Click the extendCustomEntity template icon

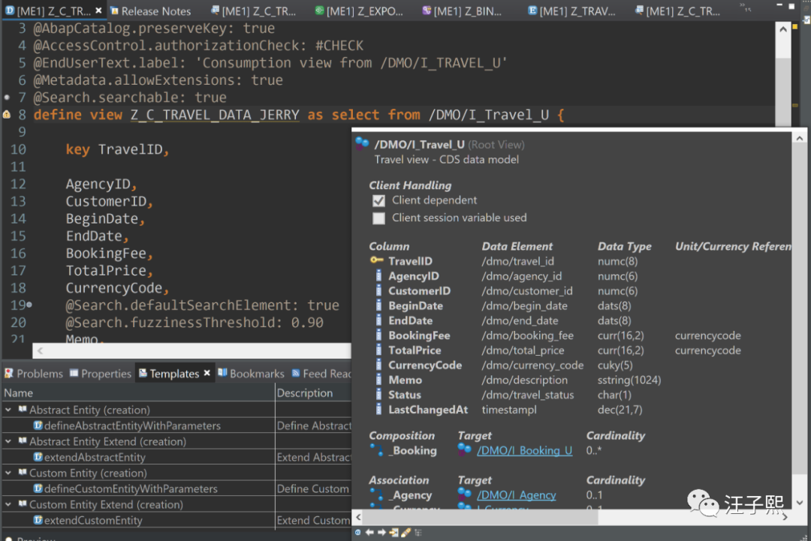(x=38, y=520)
